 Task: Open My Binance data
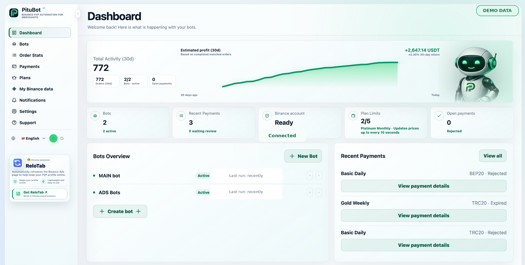40,89
